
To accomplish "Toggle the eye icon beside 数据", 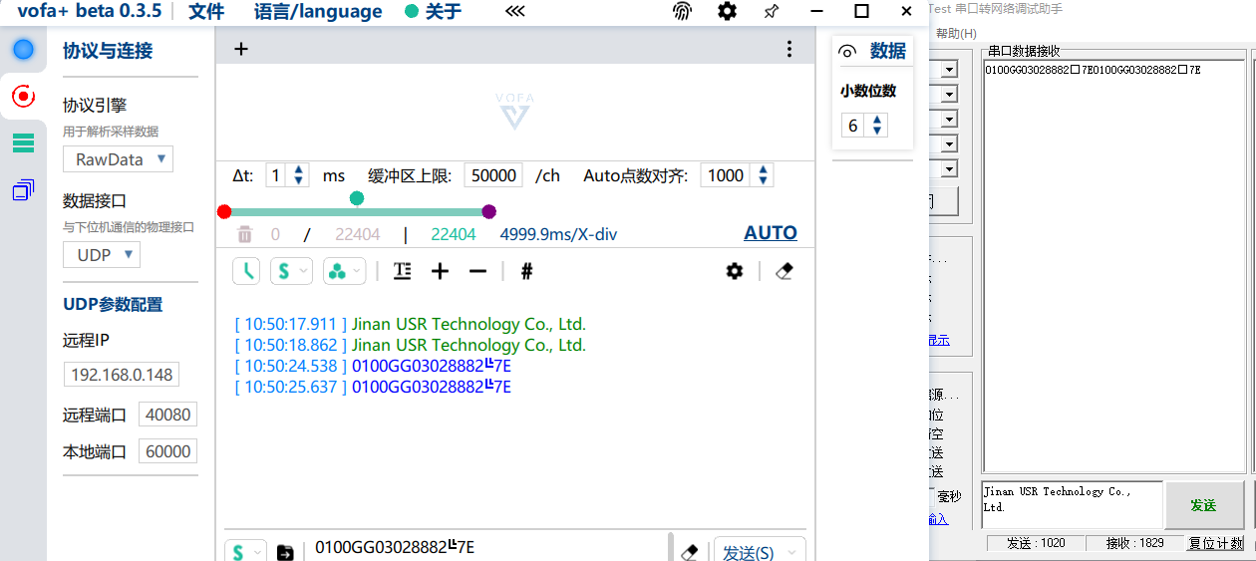I will pos(848,52).
